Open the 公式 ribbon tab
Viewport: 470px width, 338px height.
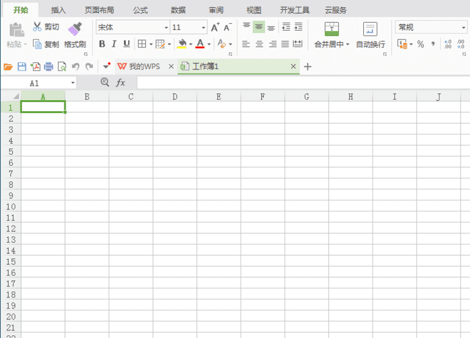coord(141,10)
